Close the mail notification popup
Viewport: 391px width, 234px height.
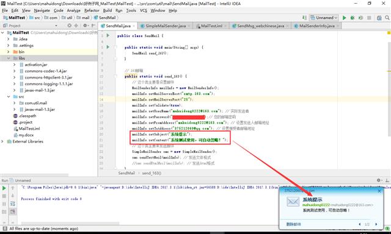click(x=379, y=191)
